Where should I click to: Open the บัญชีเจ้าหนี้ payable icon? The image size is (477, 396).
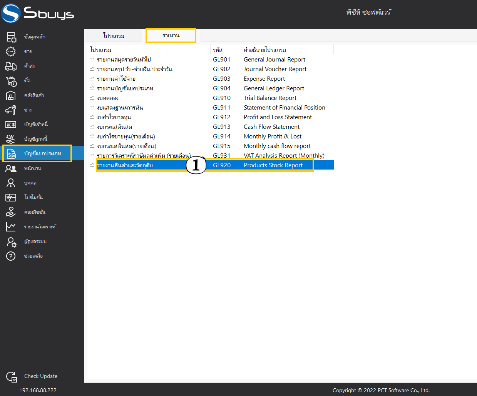click(11, 125)
